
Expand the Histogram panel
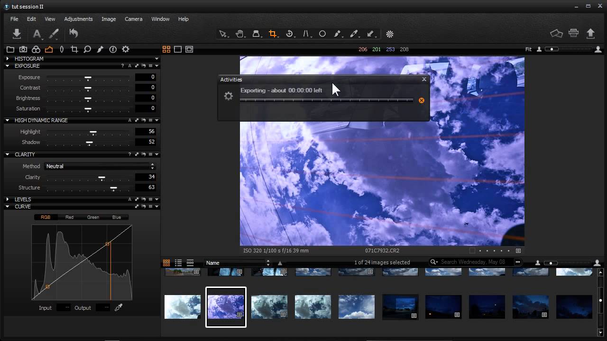click(8, 59)
